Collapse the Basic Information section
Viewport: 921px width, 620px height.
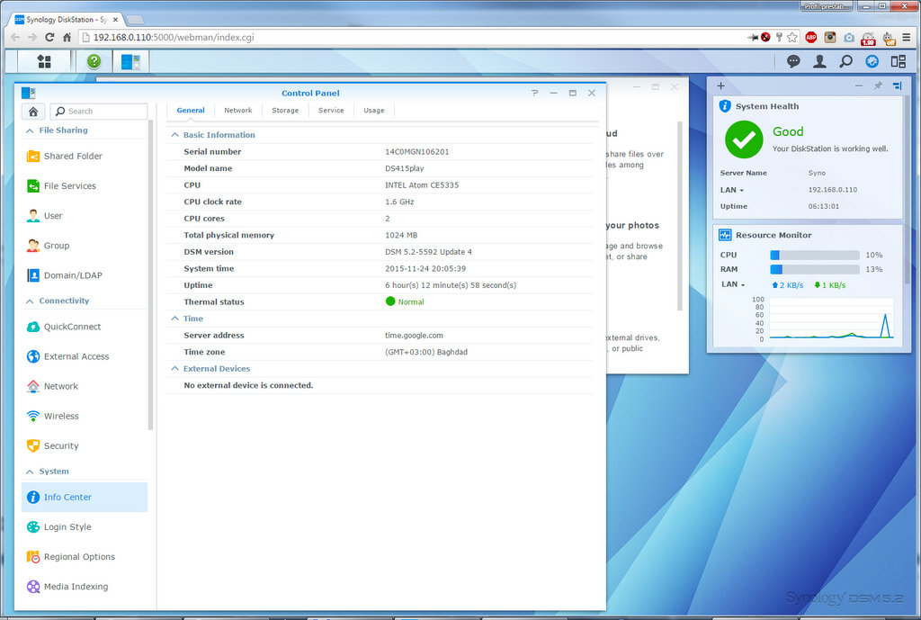[174, 135]
